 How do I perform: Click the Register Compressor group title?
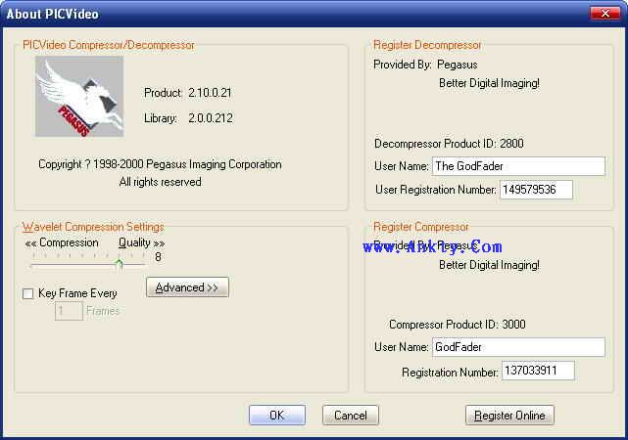click(x=421, y=227)
